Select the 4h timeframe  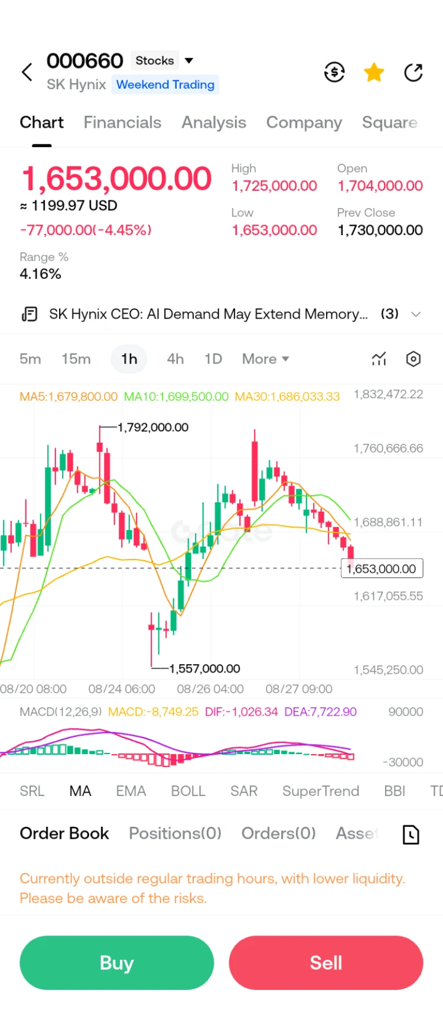pos(175,359)
